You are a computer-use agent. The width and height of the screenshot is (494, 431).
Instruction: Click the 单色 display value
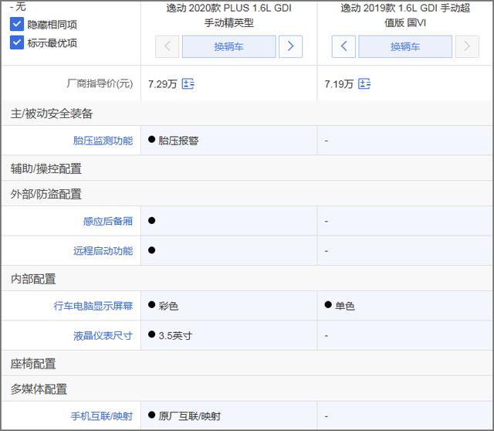click(x=345, y=306)
